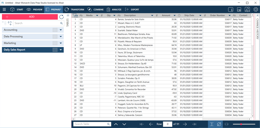
Task: Open the Qty column dropdown
Action: [114, 16]
